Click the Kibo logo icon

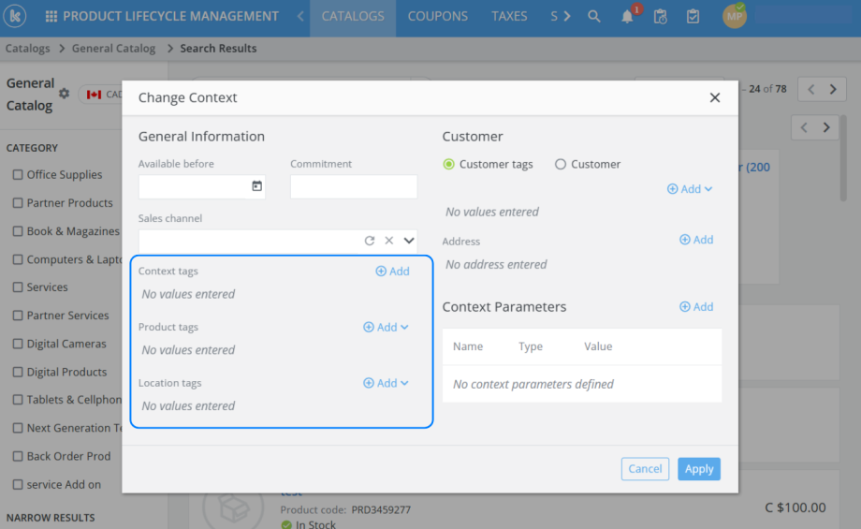coord(15,17)
